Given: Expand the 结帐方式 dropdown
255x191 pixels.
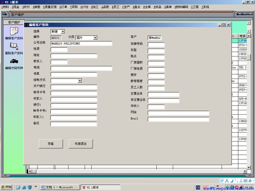Looking at the screenshot, I should coord(79,80).
